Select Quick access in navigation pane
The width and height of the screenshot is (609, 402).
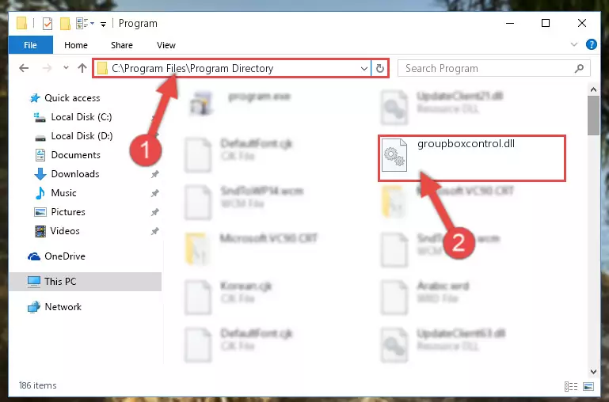pos(65,98)
